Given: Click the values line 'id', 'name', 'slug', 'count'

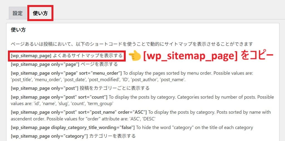Looking at the screenshot, I should (x=62, y=103).
